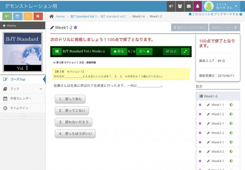Click the megaphone announcements icon in header
The image size is (245, 170).
[x=171, y=6]
